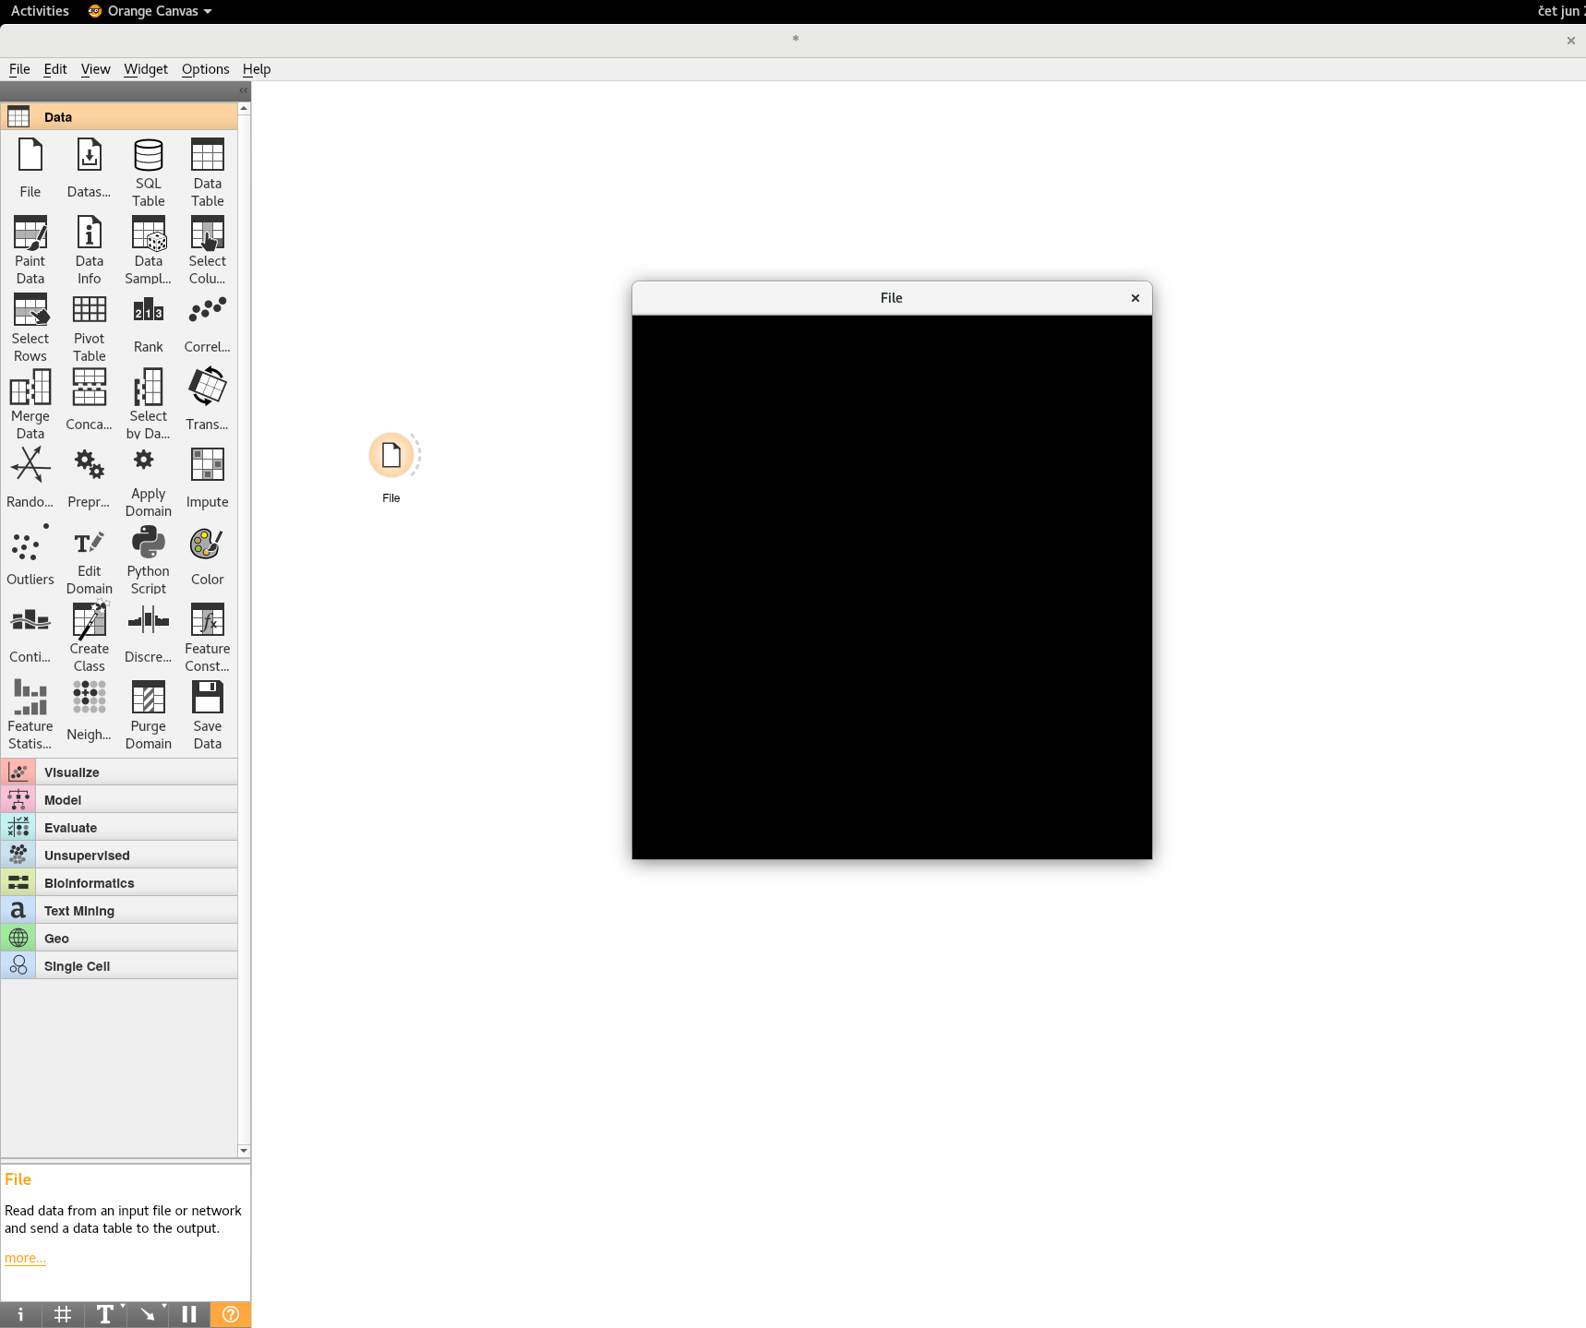
Task: Close the File dialog window
Action: tap(1135, 298)
